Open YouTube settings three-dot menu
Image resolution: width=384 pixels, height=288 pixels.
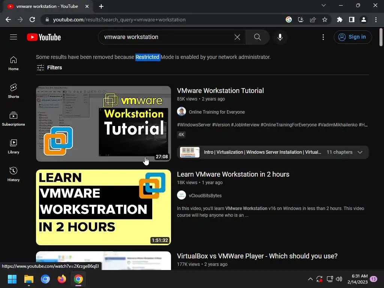click(x=323, y=37)
